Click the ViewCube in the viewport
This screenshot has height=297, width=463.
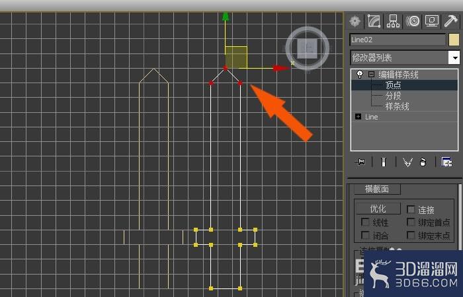pos(308,48)
